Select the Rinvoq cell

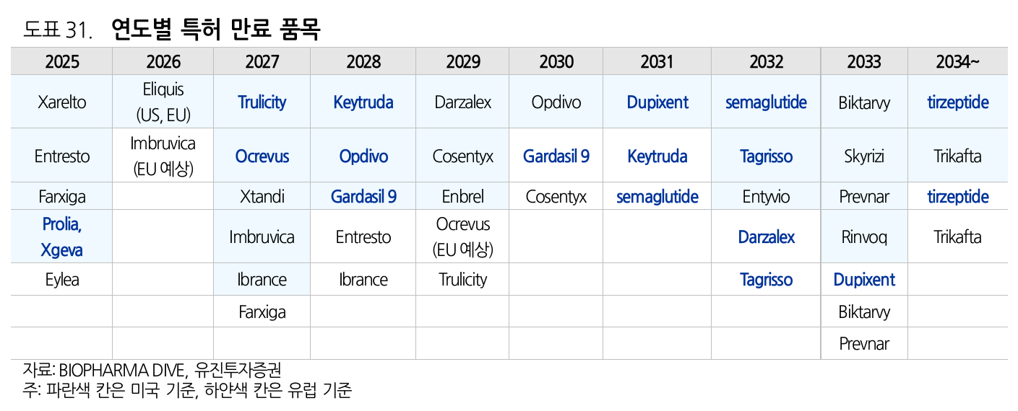pyautogui.click(x=864, y=237)
